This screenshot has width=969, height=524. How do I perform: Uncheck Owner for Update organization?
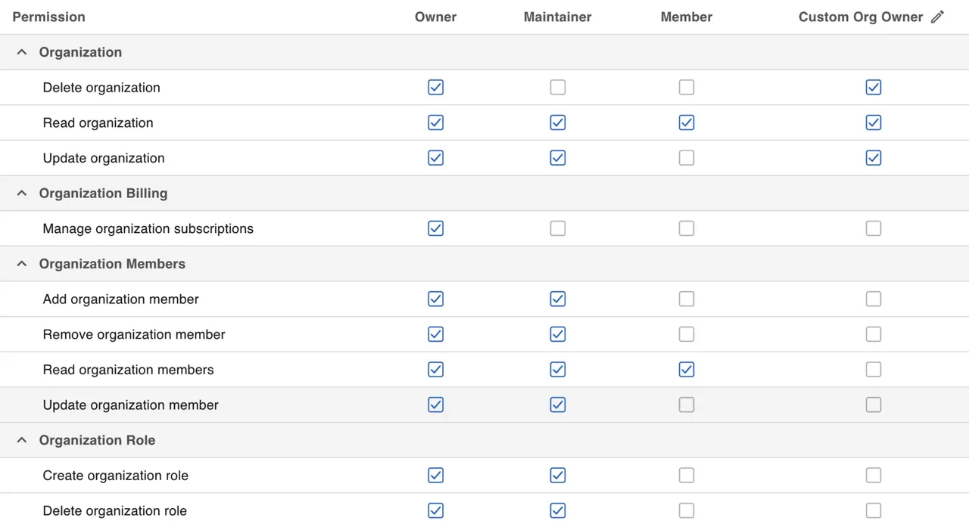[435, 158]
